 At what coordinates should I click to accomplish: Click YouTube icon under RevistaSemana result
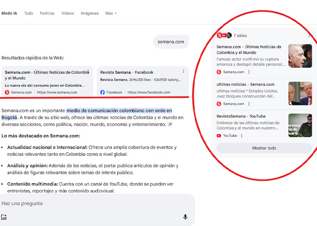[x=219, y=136]
